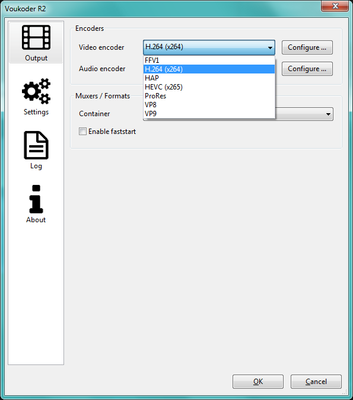The width and height of the screenshot is (353, 400).
Task: Select ProRes from the dropdown list
Action: [209, 96]
